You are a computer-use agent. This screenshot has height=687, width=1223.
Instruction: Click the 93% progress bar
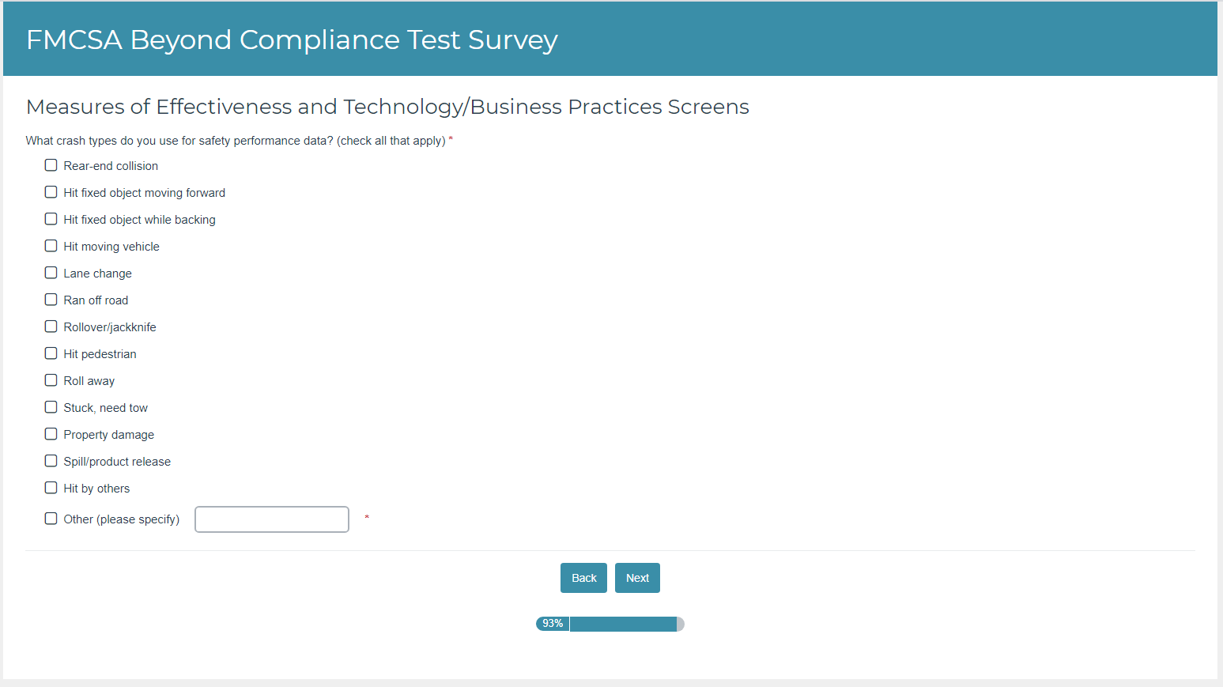click(x=610, y=624)
